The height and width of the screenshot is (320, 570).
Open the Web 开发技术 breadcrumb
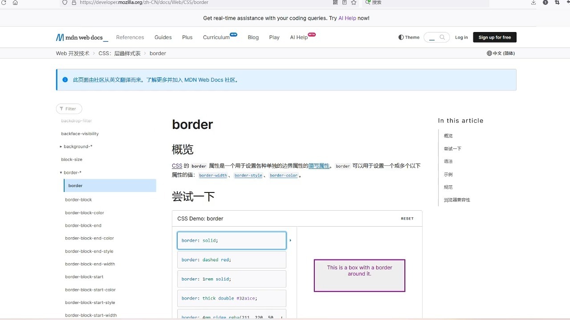pos(73,53)
